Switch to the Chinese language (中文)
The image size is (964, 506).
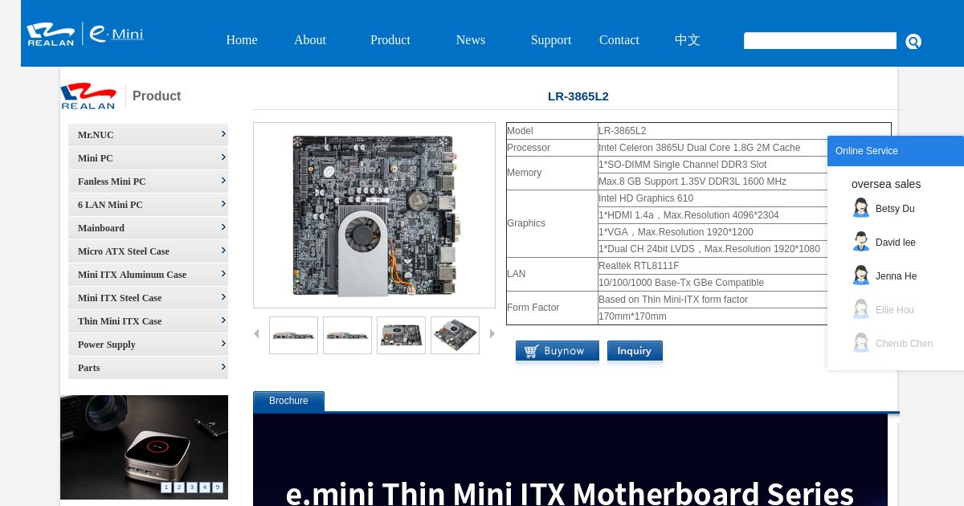[688, 40]
